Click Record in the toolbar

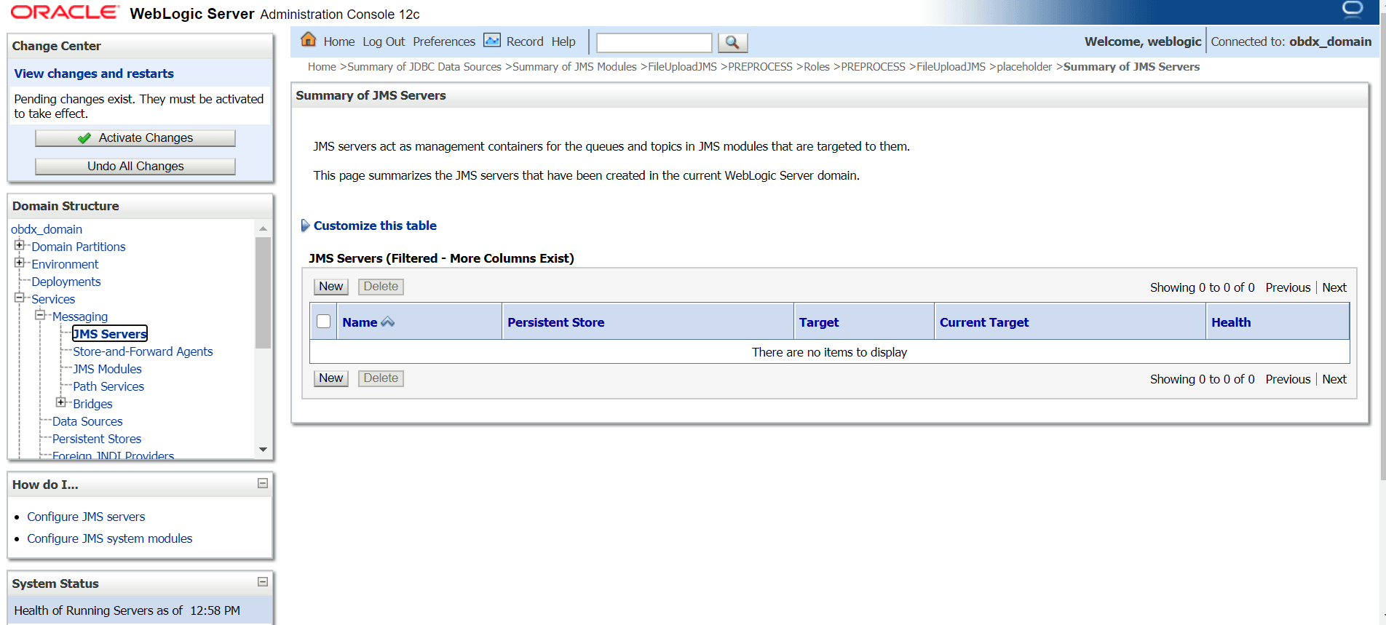pyautogui.click(x=525, y=41)
